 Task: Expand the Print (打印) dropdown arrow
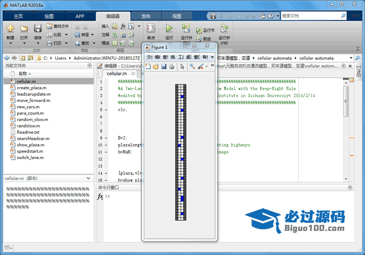point(66,43)
